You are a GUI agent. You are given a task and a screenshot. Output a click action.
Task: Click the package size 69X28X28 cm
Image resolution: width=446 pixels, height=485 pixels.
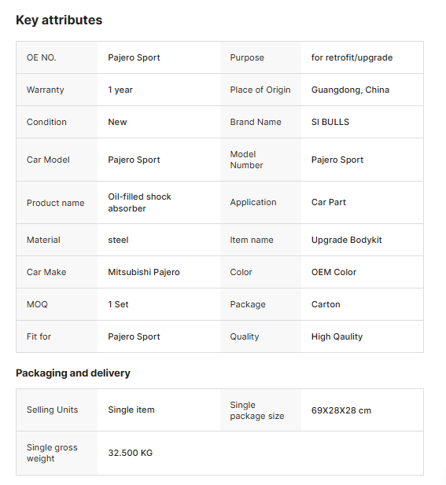[341, 410]
